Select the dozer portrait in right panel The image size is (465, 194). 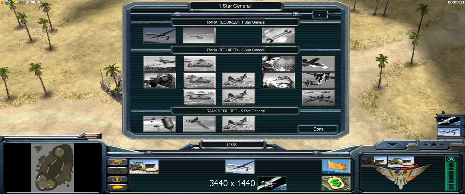(401, 161)
